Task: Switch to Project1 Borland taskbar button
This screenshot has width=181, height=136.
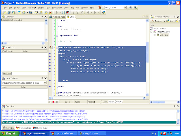Action: 63,133
